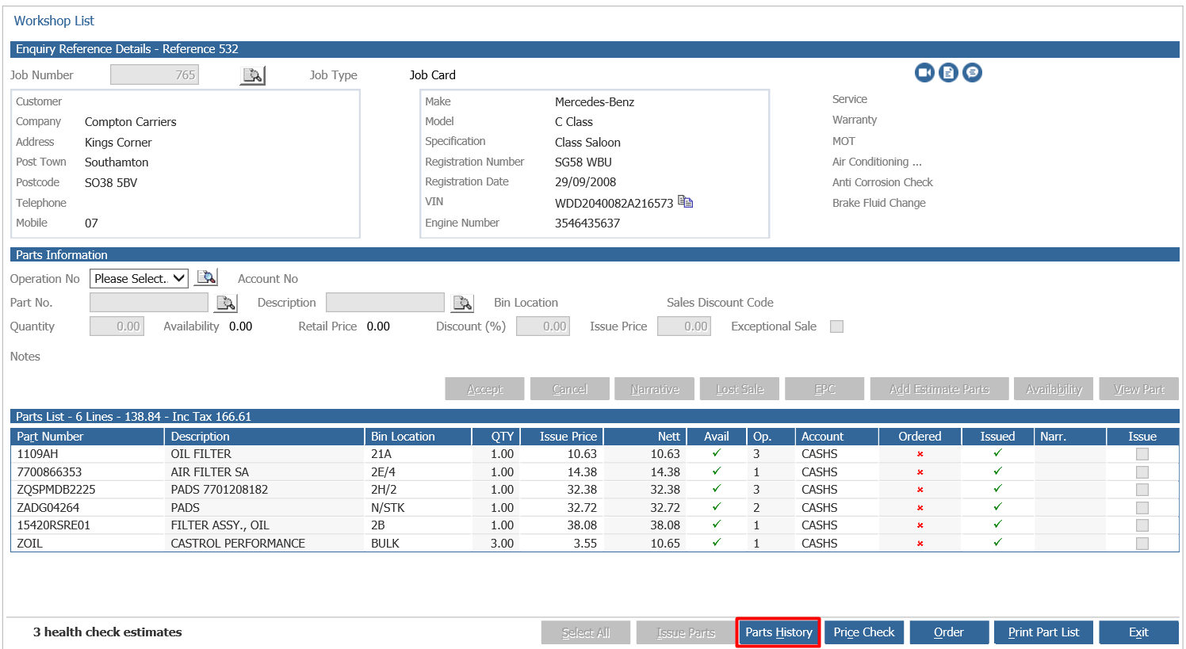The height and width of the screenshot is (649, 1186).
Task: Select the OIL FILTER parts row
Action: coord(595,454)
